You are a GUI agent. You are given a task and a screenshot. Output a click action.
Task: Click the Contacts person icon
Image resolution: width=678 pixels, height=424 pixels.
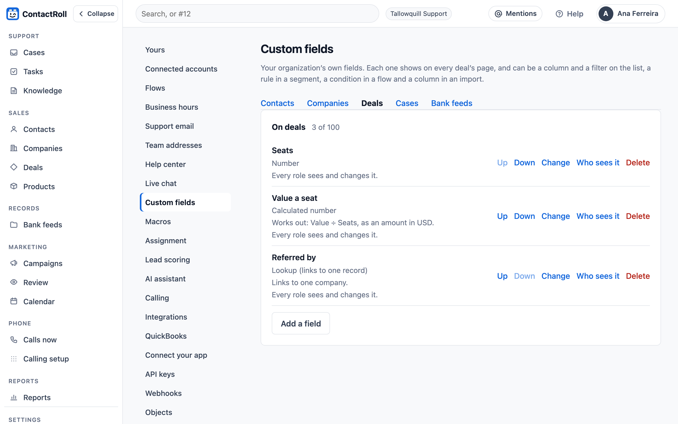(x=14, y=129)
